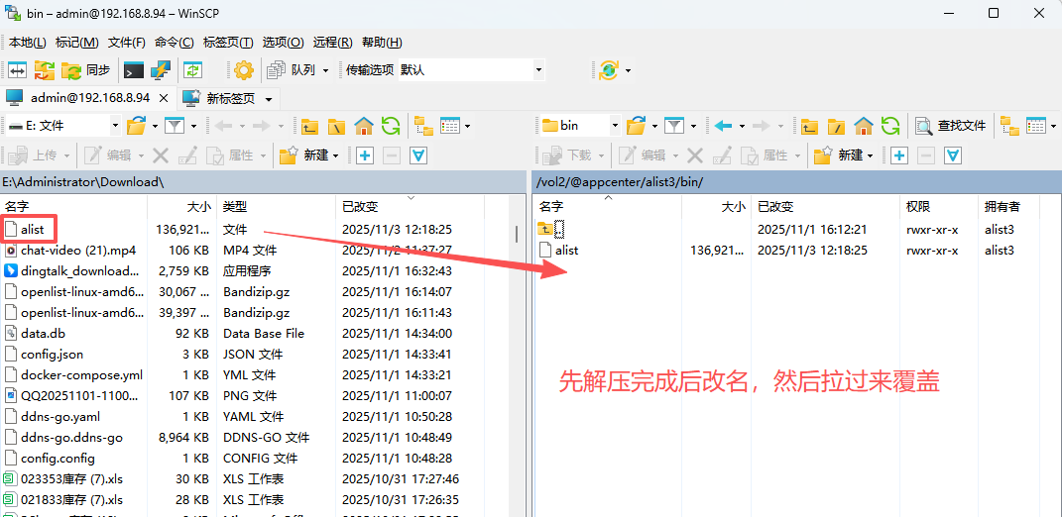Open preferences gear icon
This screenshot has height=517, width=1062.
click(x=244, y=69)
